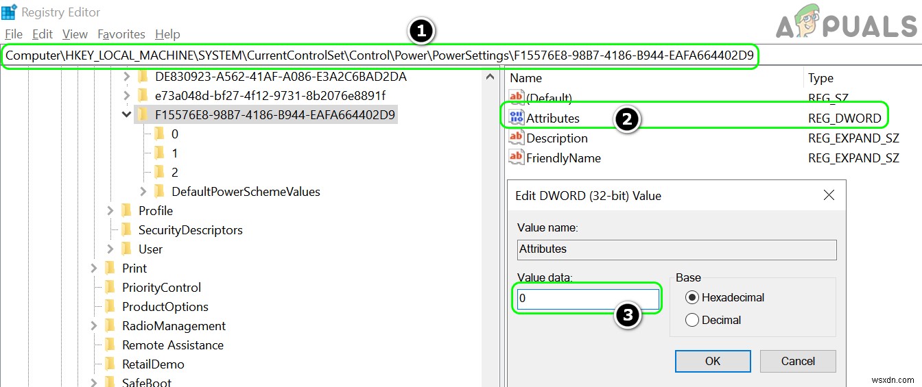Click the greyed Value name field showing Attributes
This screenshot has width=922, height=387.
click(677, 249)
